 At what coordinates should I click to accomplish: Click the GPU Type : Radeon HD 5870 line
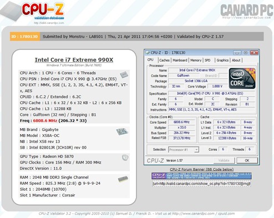[x=47, y=156]
